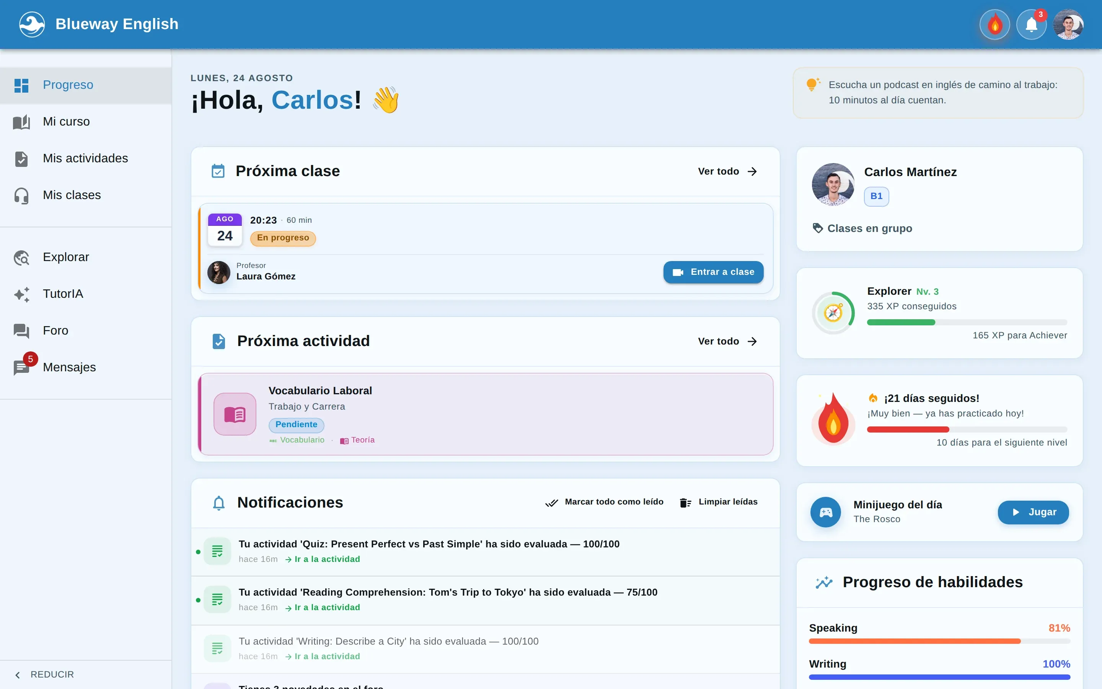
Task: Click the document icon beside Próxima actividad
Action: [218, 341]
